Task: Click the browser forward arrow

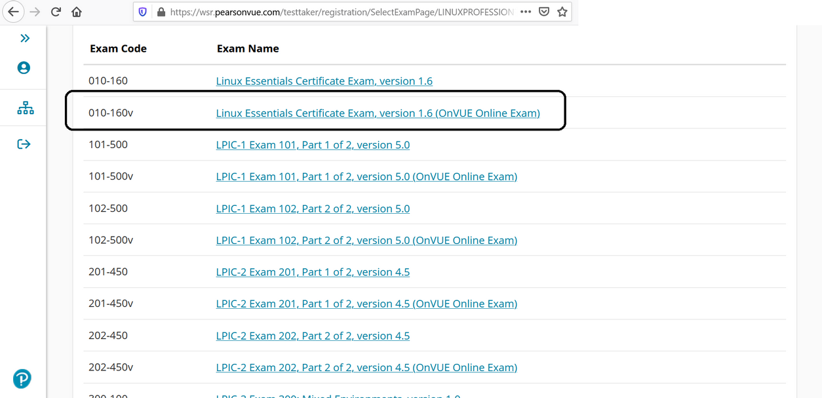Action: pos(34,12)
